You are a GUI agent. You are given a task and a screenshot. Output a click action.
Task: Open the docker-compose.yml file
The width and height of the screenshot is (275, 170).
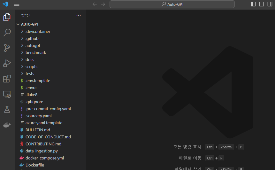50,158
